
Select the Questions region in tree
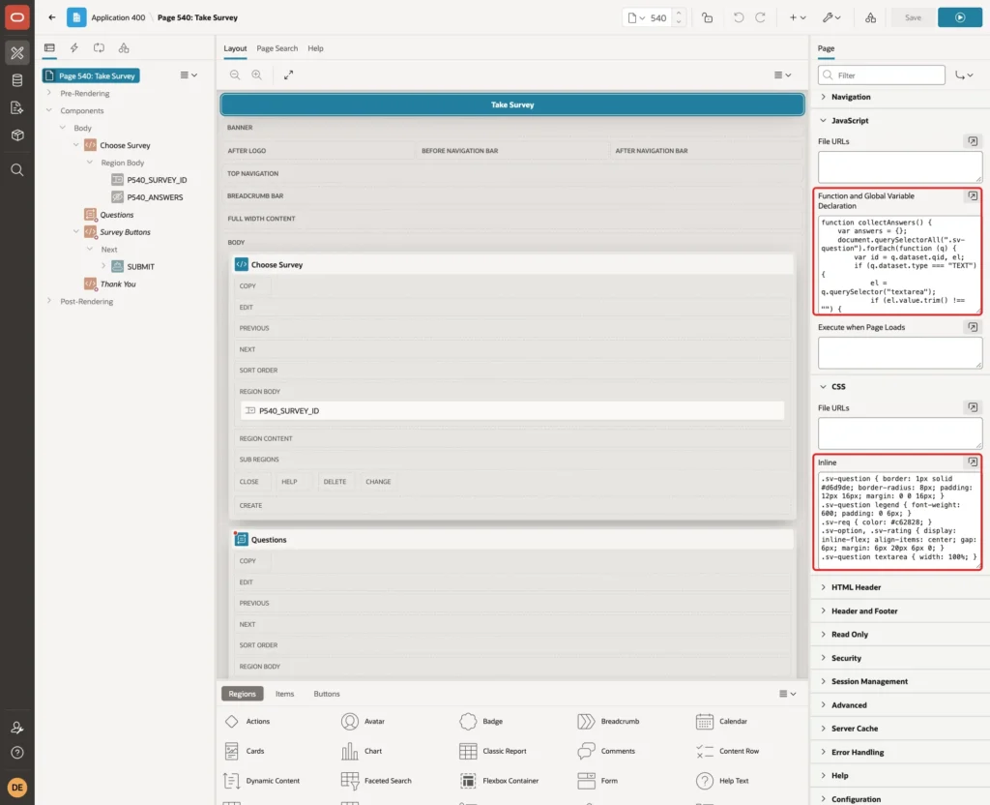(116, 215)
